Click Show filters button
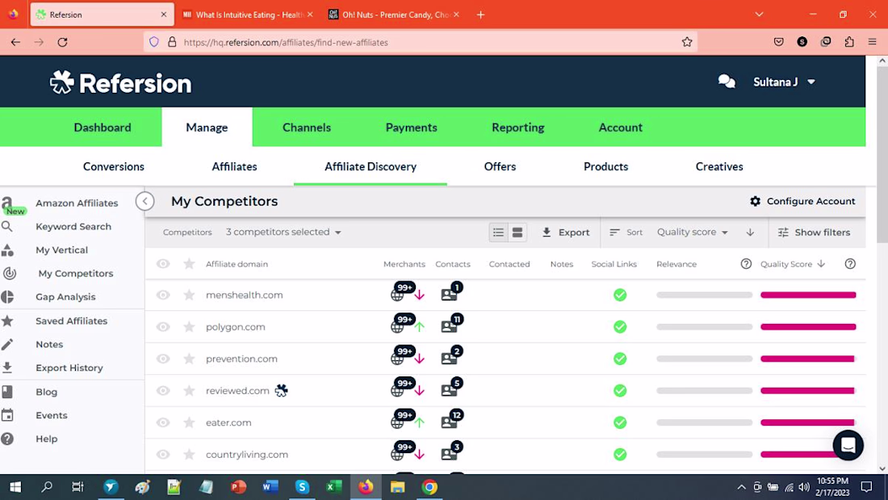The height and width of the screenshot is (500, 888). [x=814, y=233]
